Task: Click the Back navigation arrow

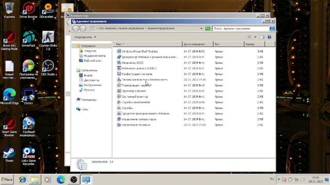Action: tap(76, 28)
